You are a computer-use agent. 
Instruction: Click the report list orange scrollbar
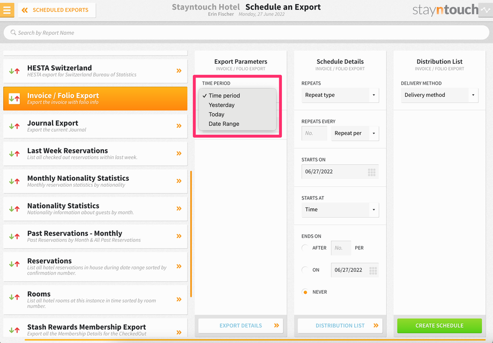click(191, 234)
